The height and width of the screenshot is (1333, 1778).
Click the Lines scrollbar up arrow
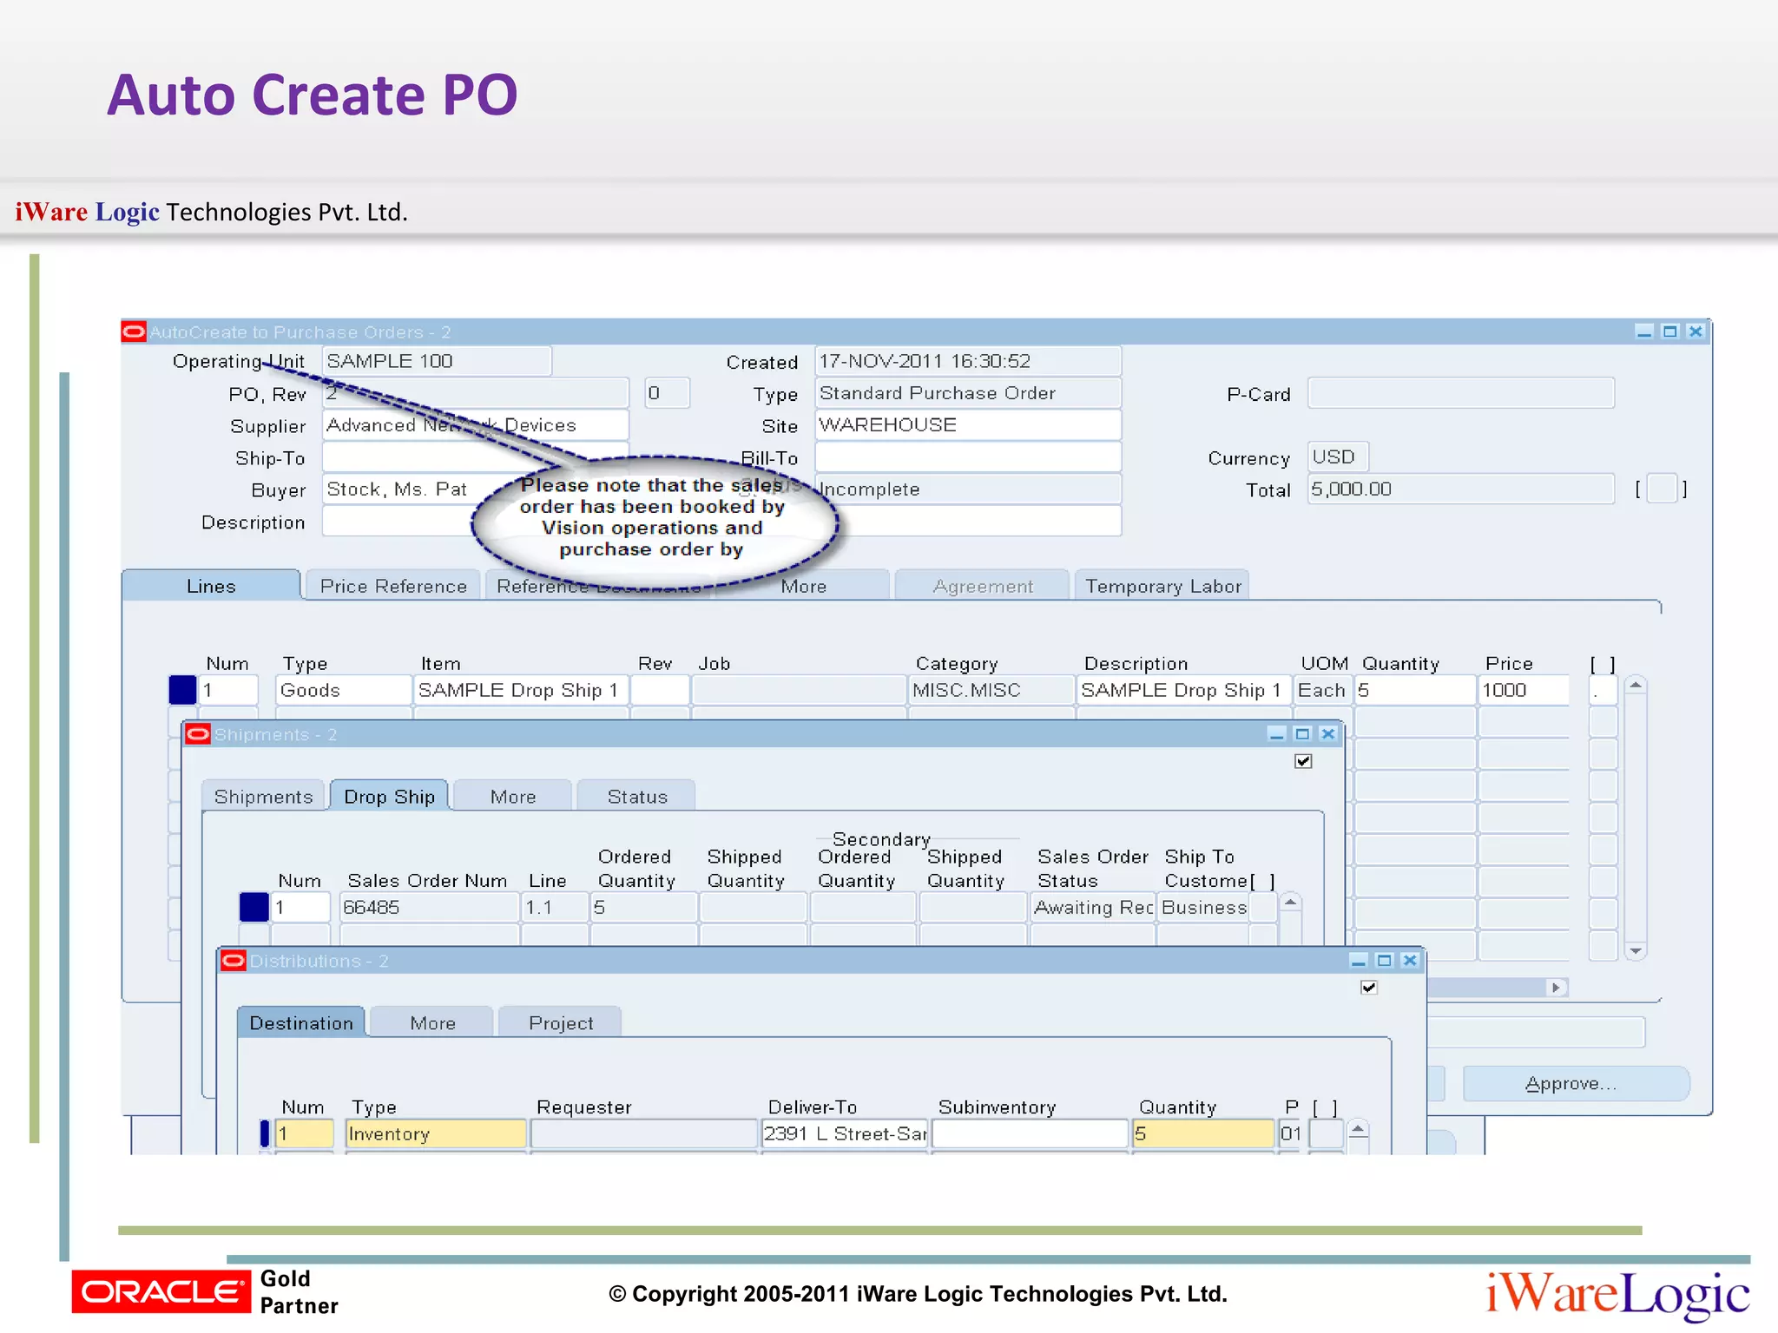[1636, 686]
